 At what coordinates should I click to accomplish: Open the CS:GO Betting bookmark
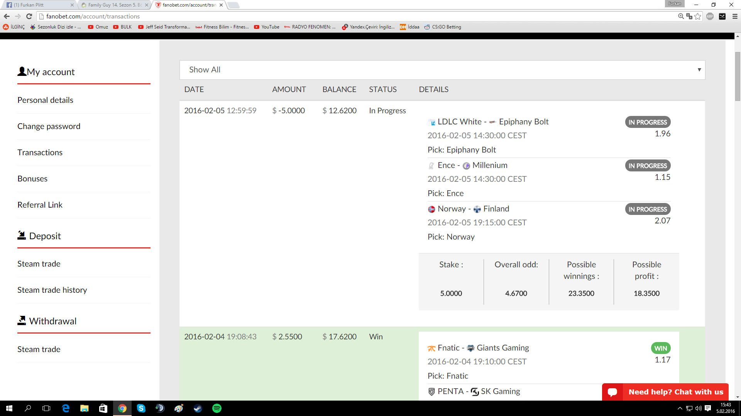click(443, 27)
